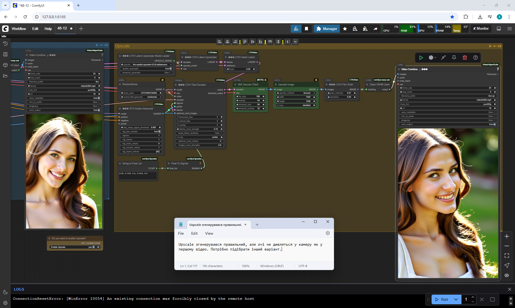
Task: Open the queue history sidebar icon
Action: pyautogui.click(x=5, y=44)
